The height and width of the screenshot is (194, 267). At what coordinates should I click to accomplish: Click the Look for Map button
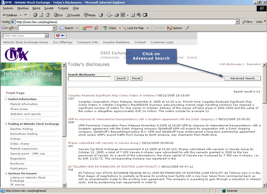[133, 28]
